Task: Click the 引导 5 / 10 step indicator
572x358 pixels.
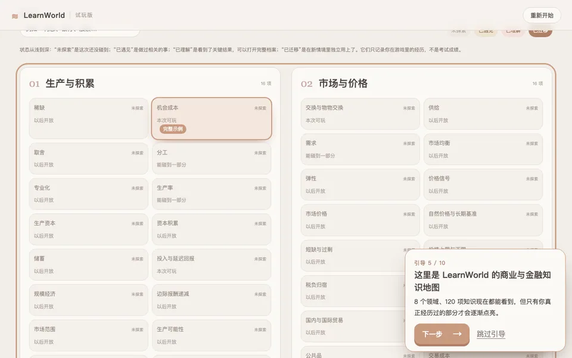Action: [x=430, y=263]
